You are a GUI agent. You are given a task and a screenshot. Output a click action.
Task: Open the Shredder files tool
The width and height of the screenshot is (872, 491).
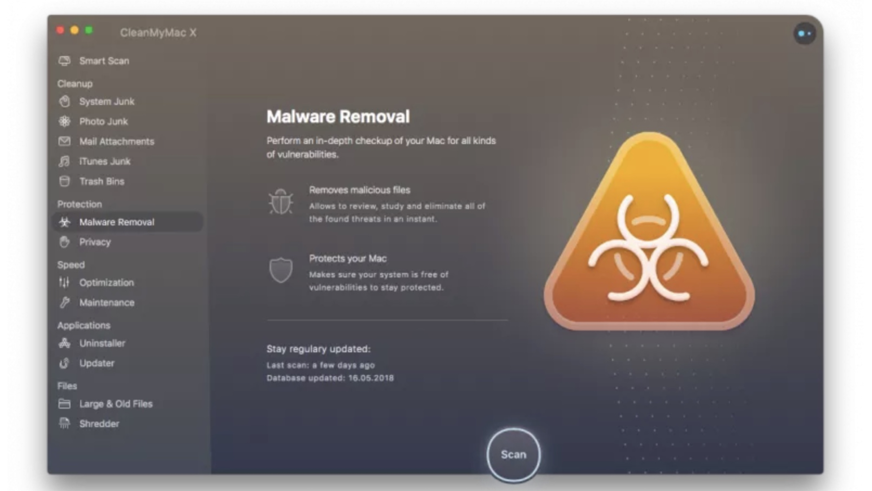pyautogui.click(x=99, y=423)
